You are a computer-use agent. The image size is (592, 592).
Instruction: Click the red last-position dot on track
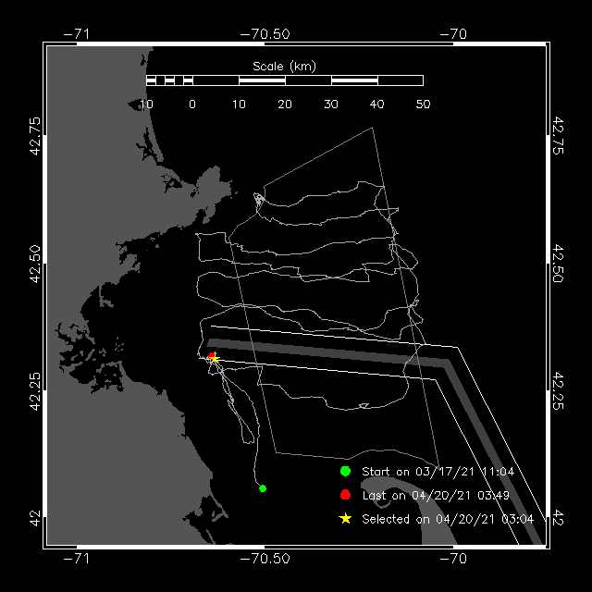pyautogui.click(x=211, y=355)
